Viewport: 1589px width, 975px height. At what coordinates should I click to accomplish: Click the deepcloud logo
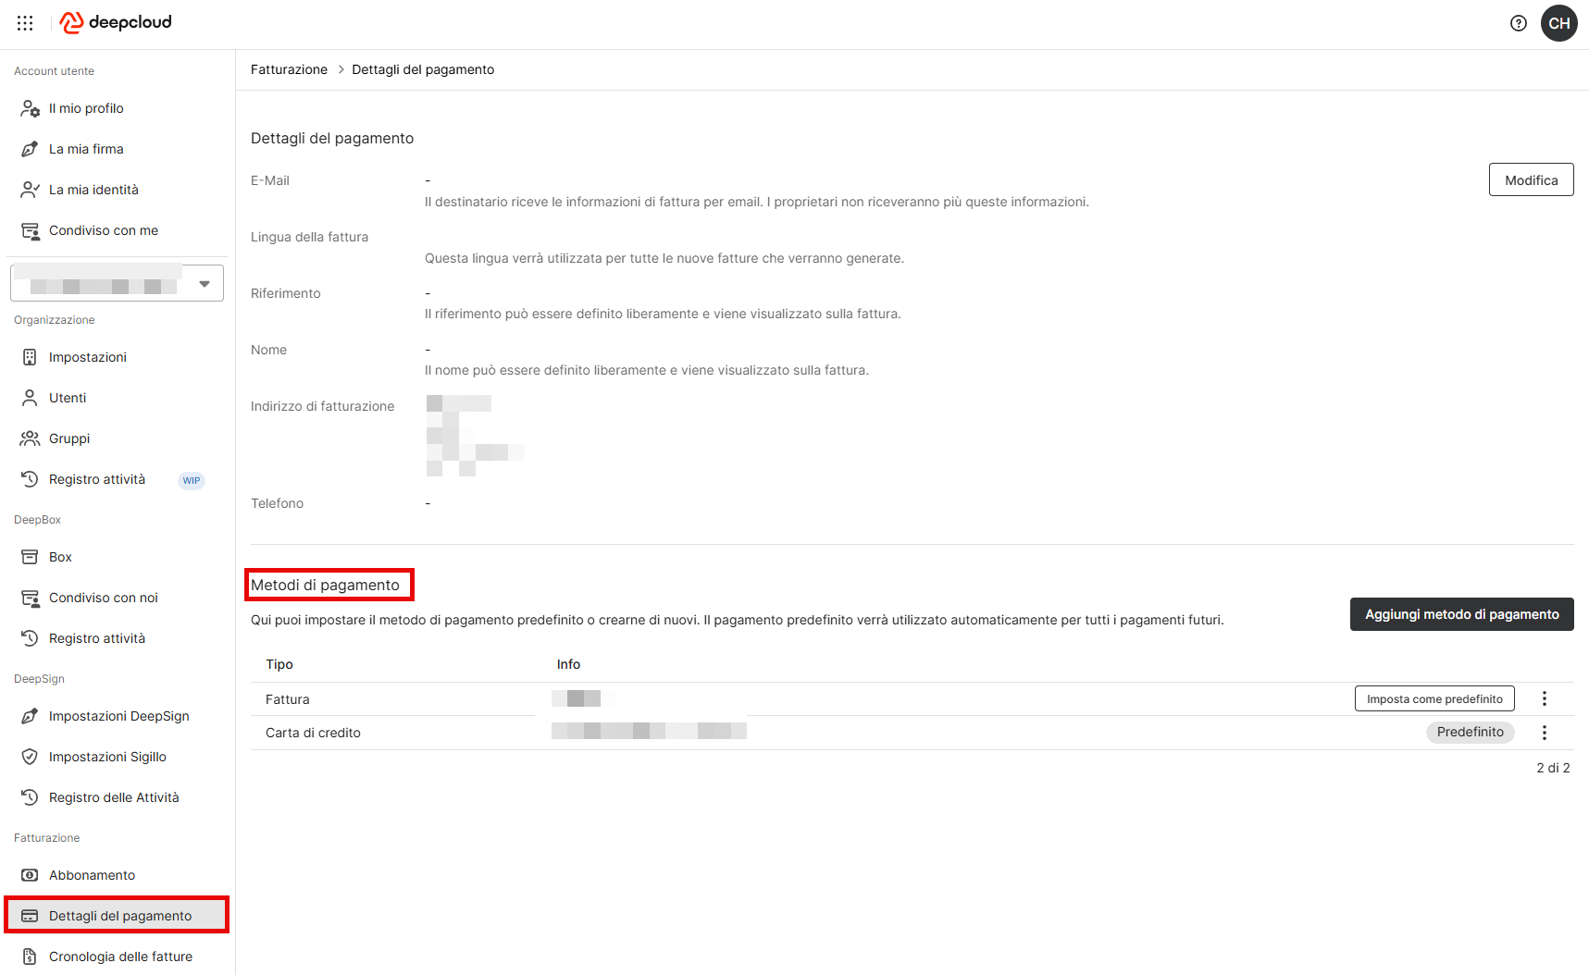coord(116,22)
